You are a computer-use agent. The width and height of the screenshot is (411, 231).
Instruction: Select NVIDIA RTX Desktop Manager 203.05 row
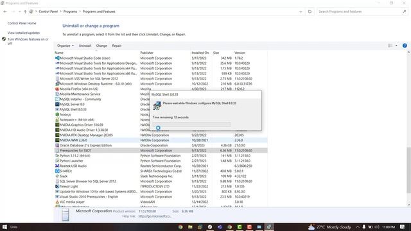point(161,135)
